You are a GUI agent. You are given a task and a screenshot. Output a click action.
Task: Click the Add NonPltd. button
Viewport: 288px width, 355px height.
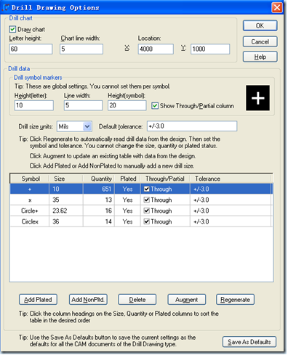pyautogui.click(x=88, y=300)
